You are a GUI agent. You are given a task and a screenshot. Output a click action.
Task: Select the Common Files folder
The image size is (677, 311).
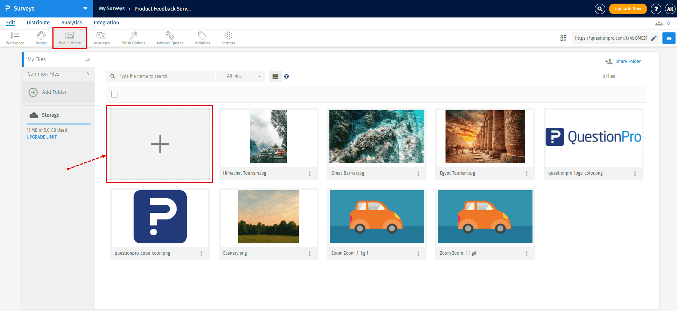pyautogui.click(x=59, y=74)
